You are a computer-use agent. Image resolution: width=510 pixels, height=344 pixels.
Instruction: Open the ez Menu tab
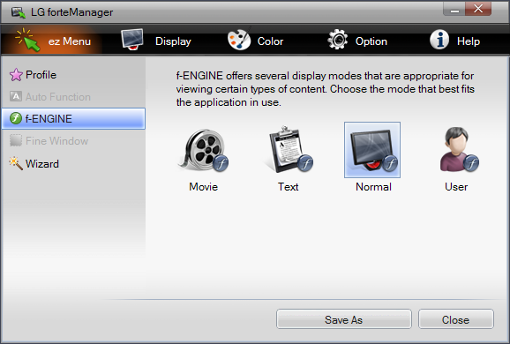pos(52,41)
